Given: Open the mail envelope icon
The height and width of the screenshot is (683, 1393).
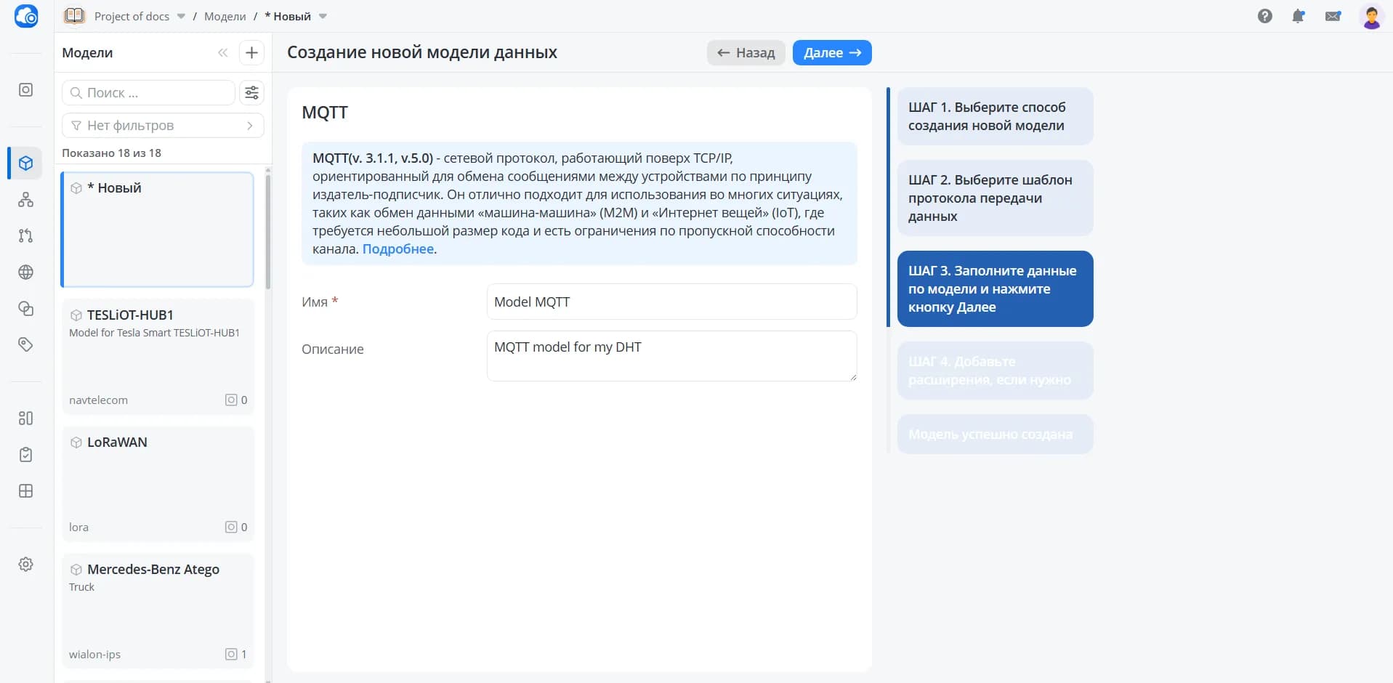Looking at the screenshot, I should coord(1333,16).
